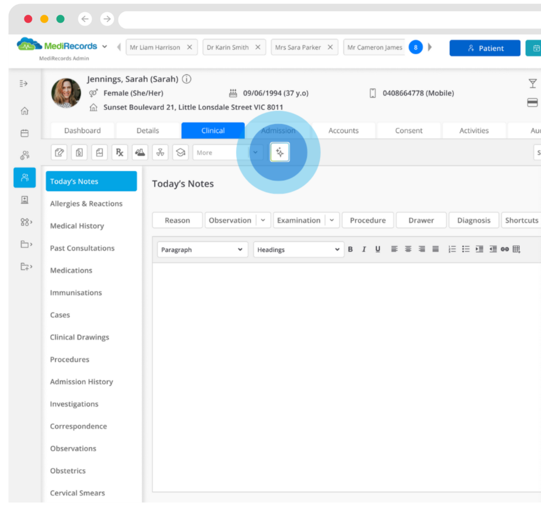Expand the Observation dropdown arrow

tap(264, 220)
